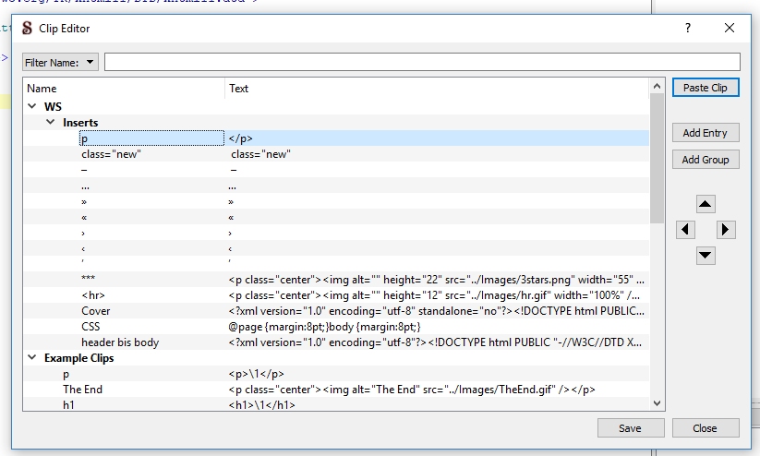Click the move down arrow button
This screenshot has width=760, height=456.
(x=706, y=255)
